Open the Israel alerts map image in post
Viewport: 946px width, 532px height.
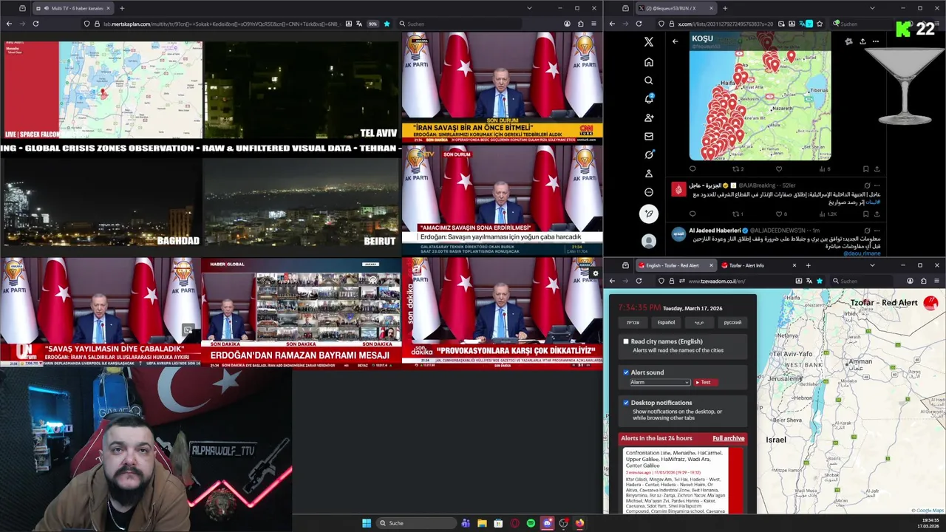point(760,95)
